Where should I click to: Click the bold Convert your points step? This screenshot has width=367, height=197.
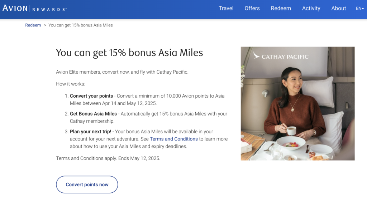(x=91, y=96)
